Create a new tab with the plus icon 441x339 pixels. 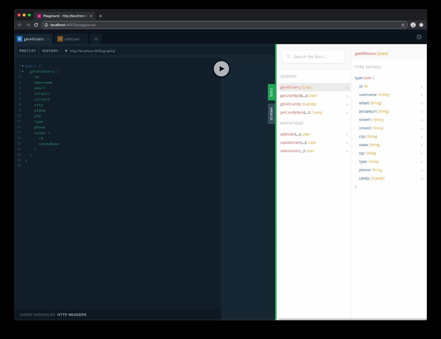tap(96, 38)
